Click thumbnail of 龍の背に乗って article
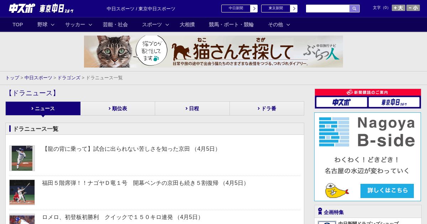This screenshot has height=224, width=427. [x=22, y=158]
